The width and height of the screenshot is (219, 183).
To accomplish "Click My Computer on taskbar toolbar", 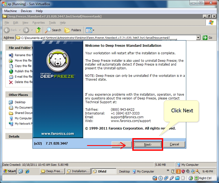I will point(143,171).
